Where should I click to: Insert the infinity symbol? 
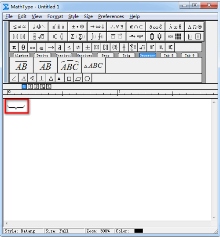pyautogui.click(x=33, y=48)
